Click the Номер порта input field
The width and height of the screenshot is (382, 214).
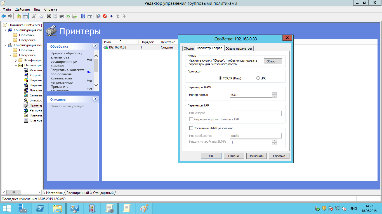251,95
